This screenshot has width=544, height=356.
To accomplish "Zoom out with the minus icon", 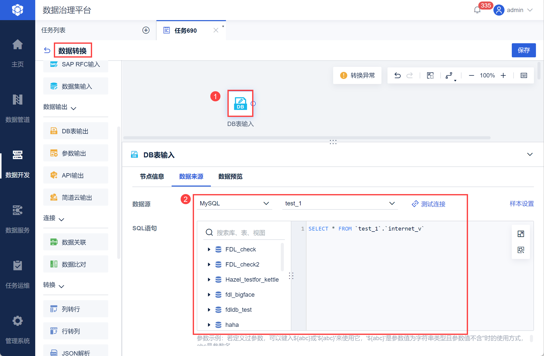I will click(472, 75).
